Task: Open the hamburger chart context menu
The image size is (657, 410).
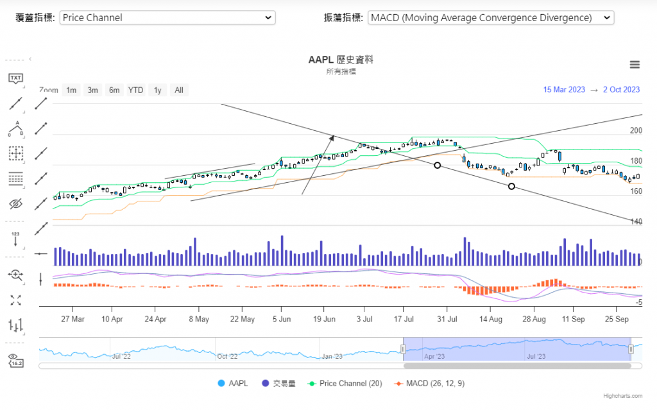Action: tap(635, 65)
